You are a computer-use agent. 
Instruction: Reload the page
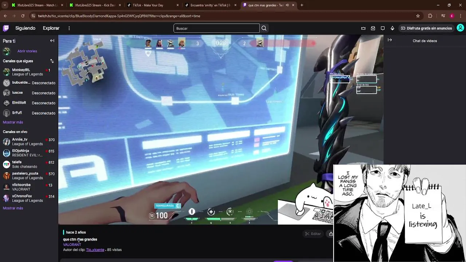click(23, 16)
